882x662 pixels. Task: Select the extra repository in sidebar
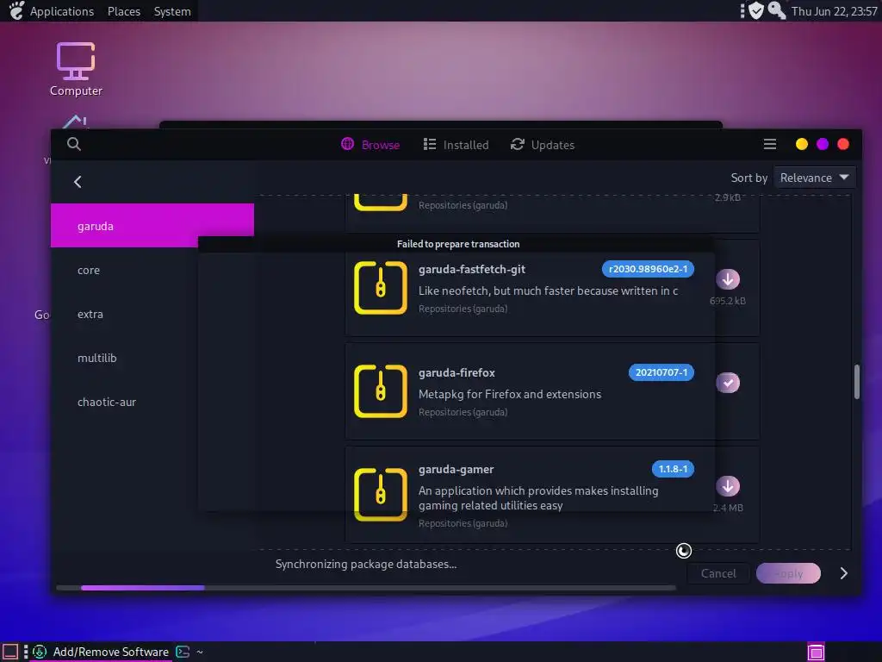[x=152, y=314]
